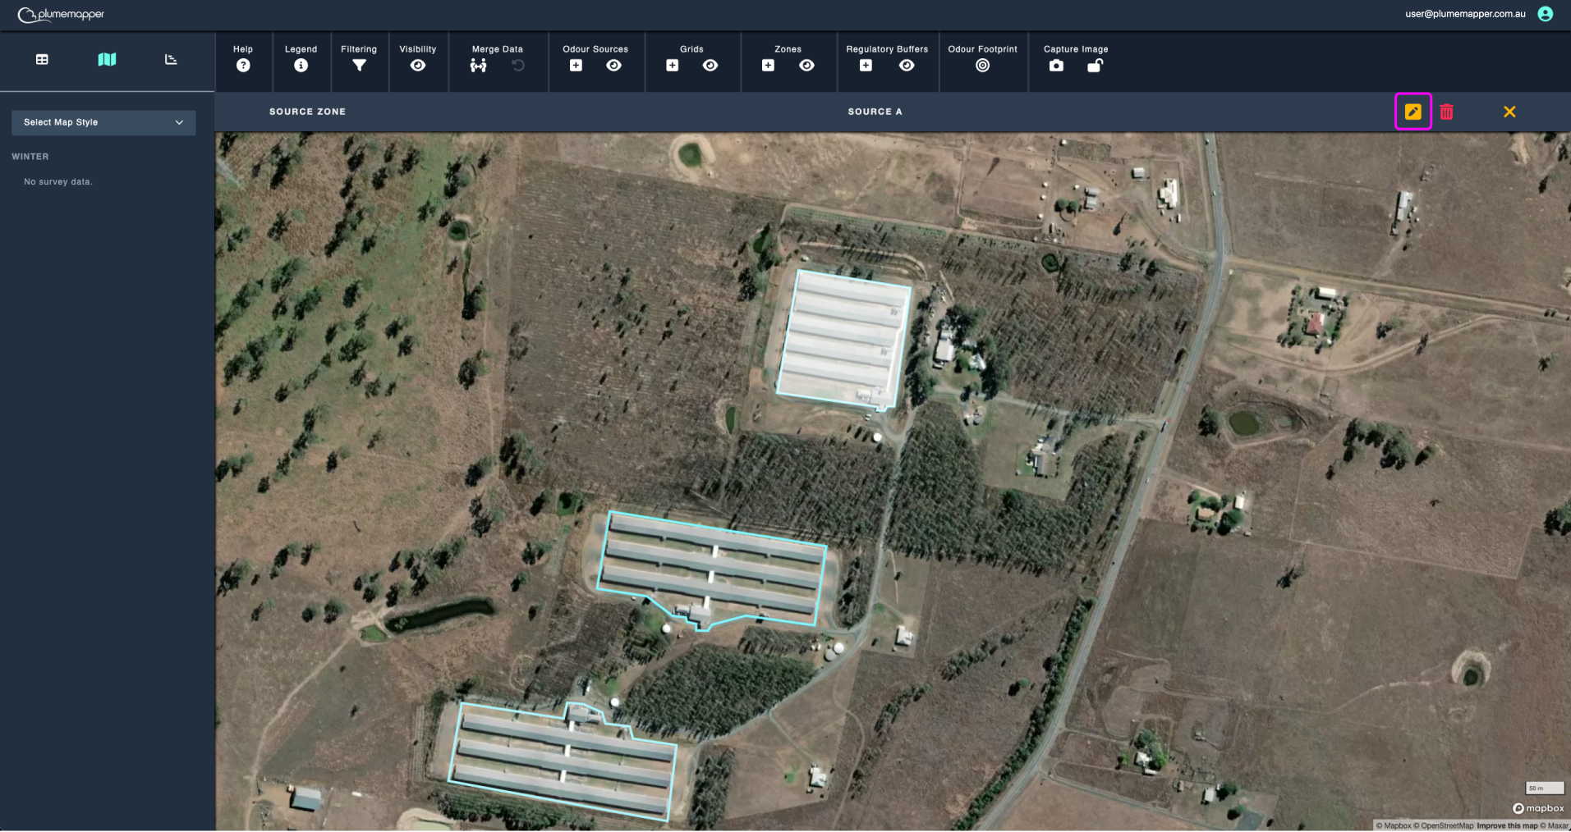Click the Merge Data icon
Screen dimensions: 1571x832
coord(478,66)
